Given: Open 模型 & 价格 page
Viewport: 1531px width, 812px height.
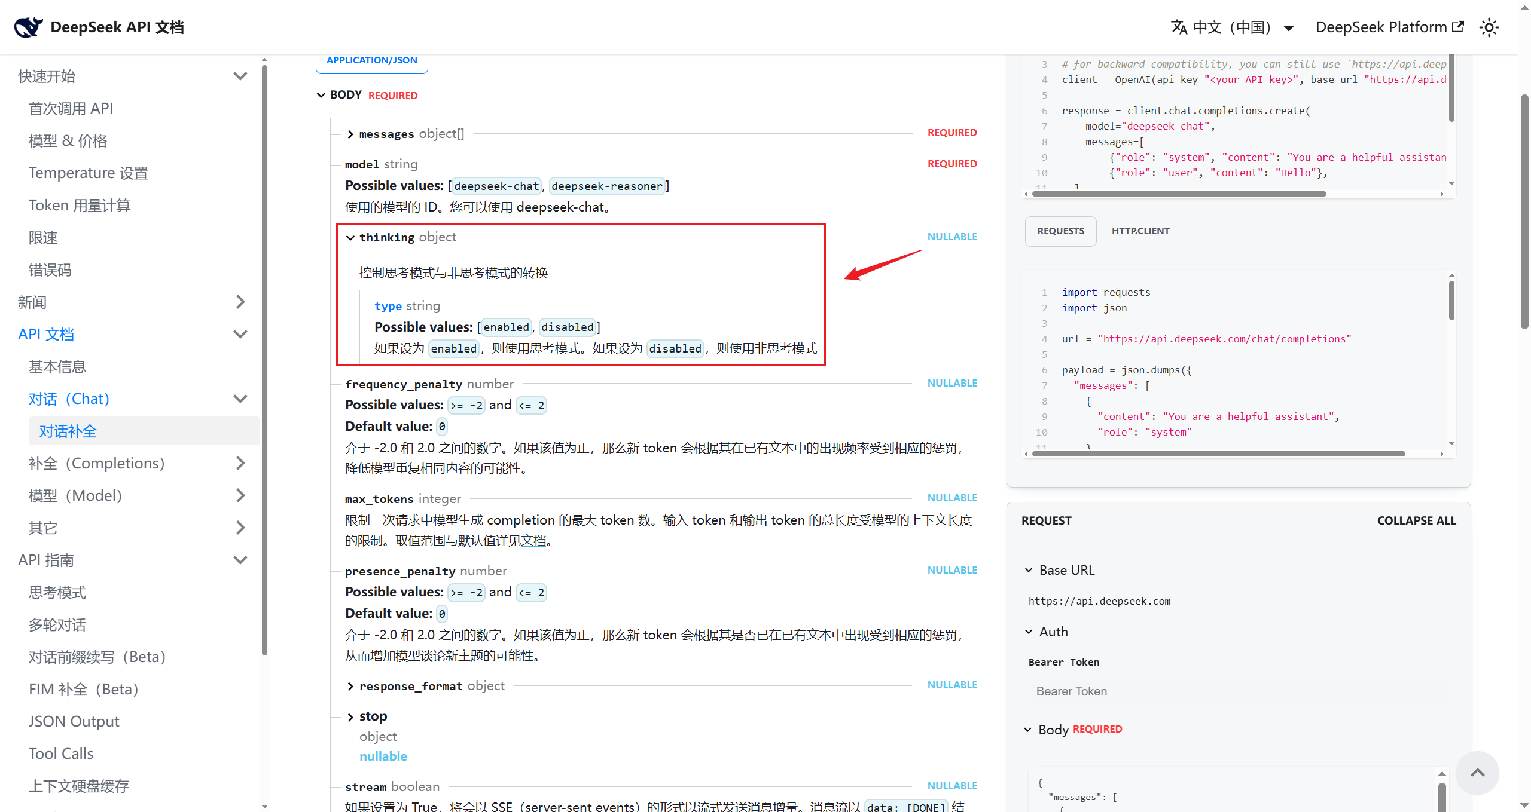Looking at the screenshot, I should [x=68, y=140].
